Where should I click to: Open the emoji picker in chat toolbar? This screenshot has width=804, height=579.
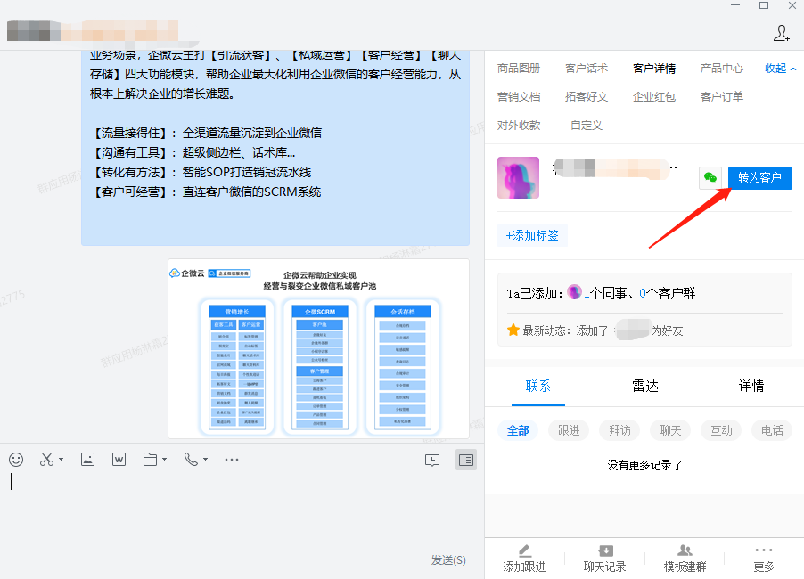coord(16,460)
